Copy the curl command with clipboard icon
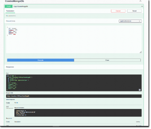 (140, 90)
